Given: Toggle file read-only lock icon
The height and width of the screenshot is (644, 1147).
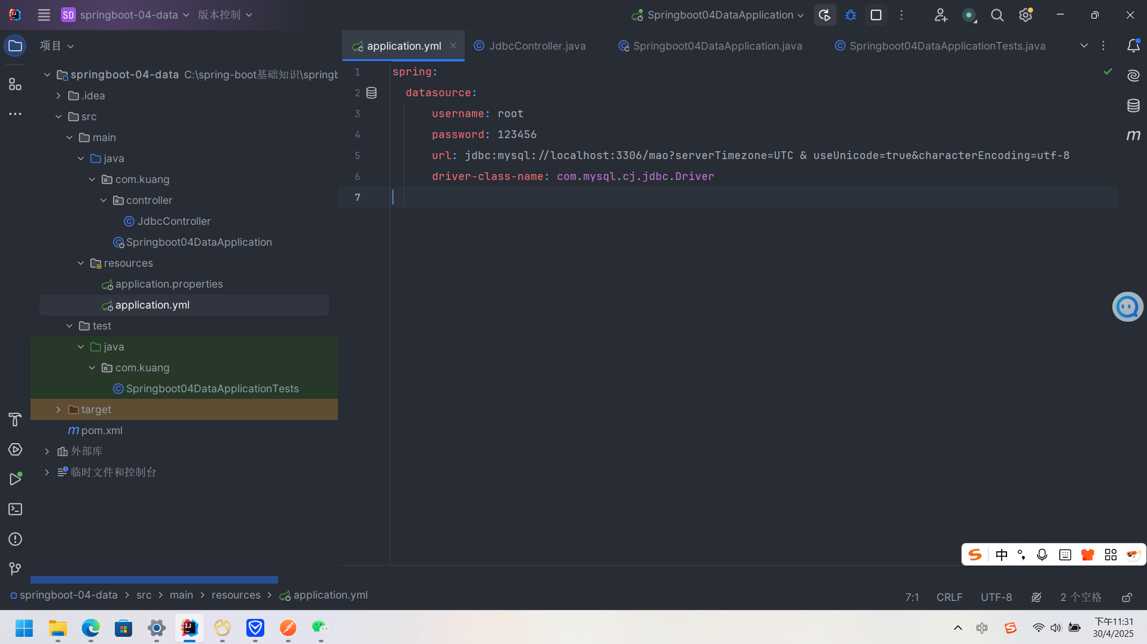Looking at the screenshot, I should [x=1127, y=597].
